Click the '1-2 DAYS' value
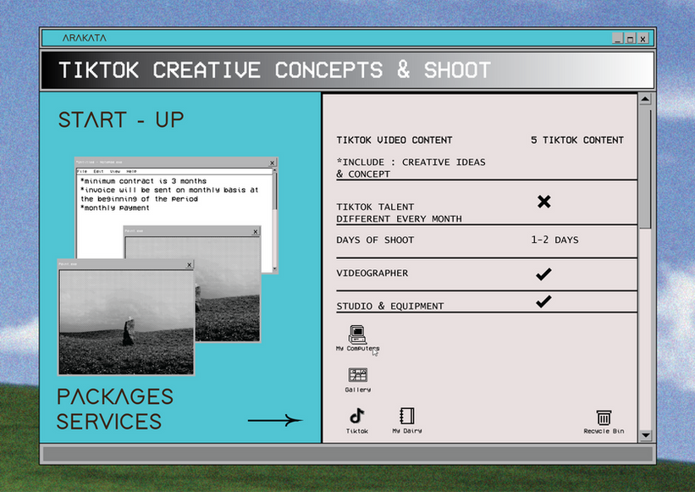695x492 pixels. [555, 240]
